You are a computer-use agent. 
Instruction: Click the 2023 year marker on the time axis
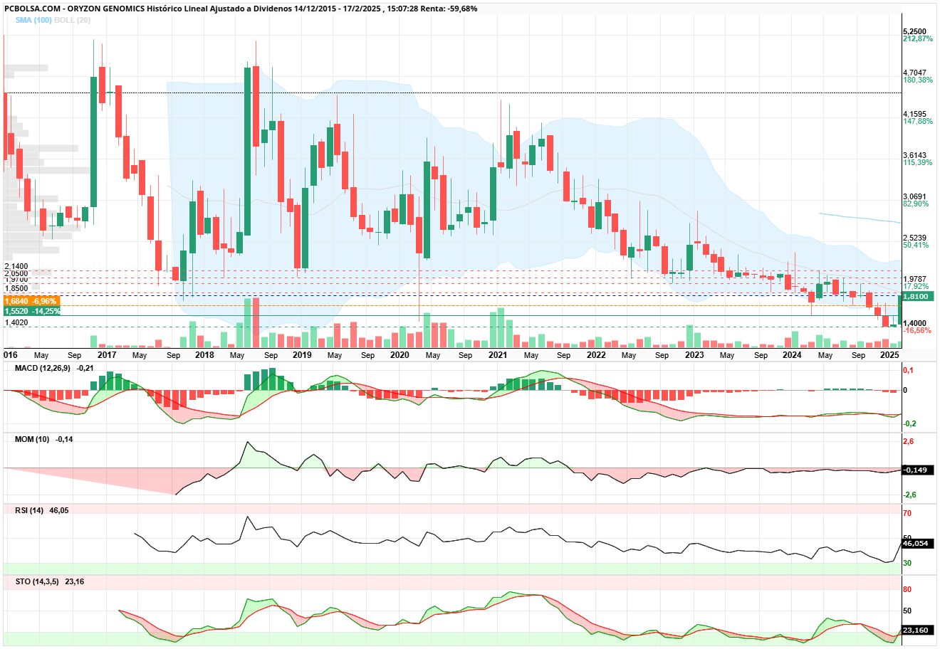694,354
